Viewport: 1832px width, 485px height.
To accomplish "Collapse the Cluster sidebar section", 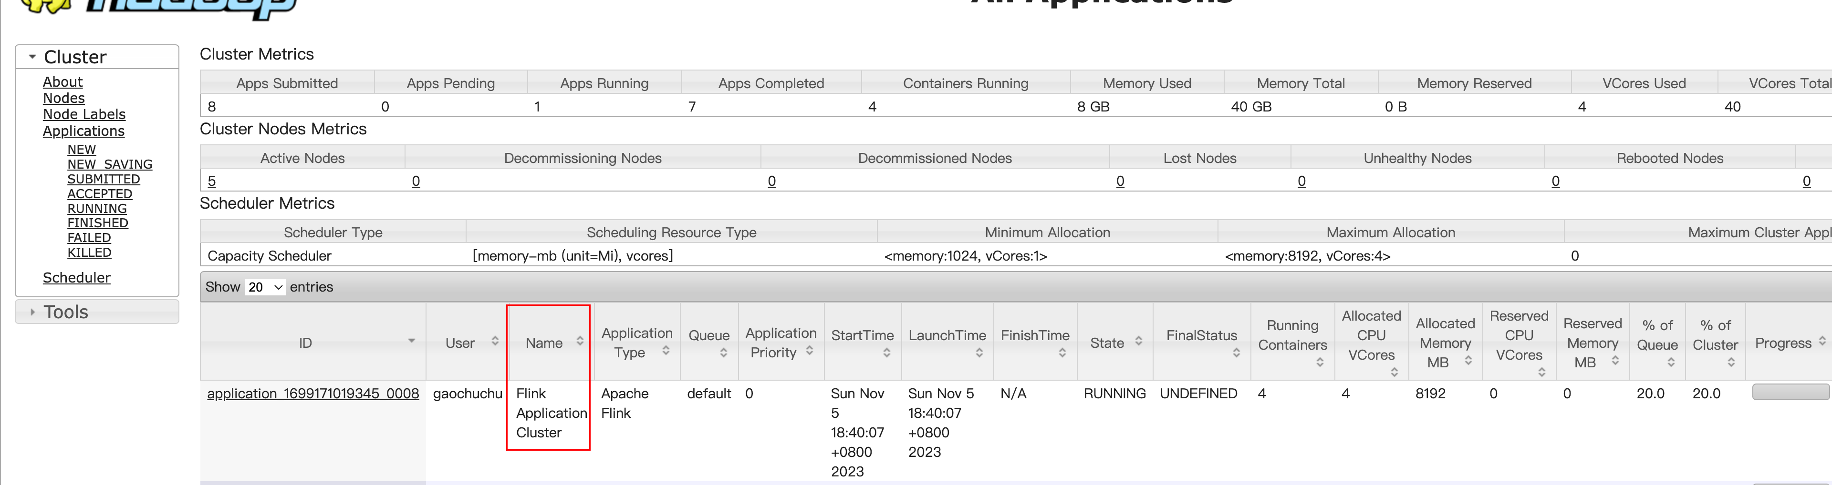I will [33, 57].
